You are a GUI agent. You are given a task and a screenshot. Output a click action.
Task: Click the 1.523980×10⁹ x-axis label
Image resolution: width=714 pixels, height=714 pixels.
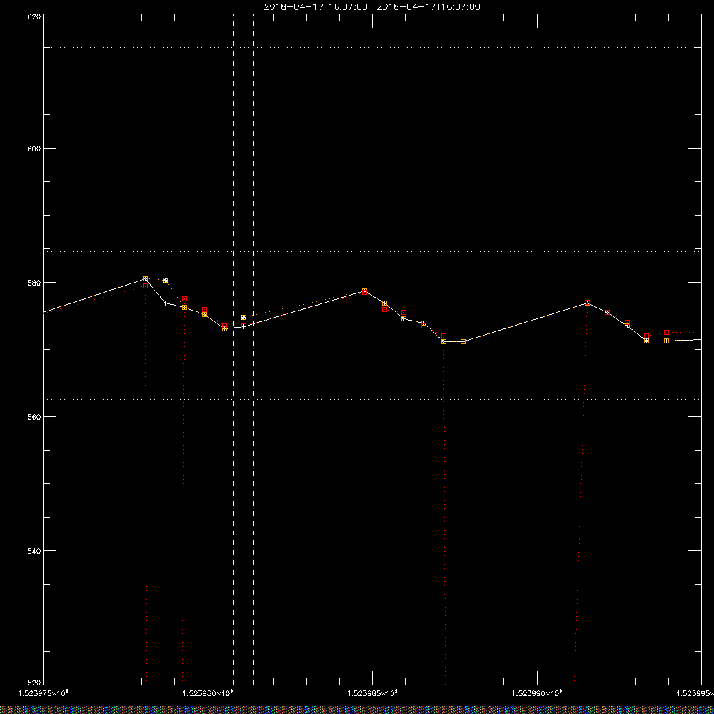pos(208,693)
